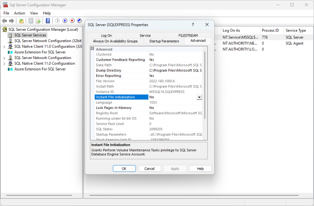This screenshot has width=314, height=206.
Task: Close the SQLEXPRESS Properties dialog
Action: [x=207, y=25]
